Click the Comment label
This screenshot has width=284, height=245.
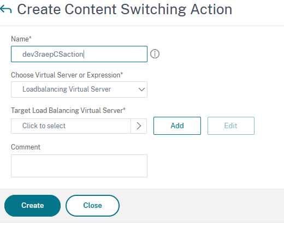(x=26, y=147)
